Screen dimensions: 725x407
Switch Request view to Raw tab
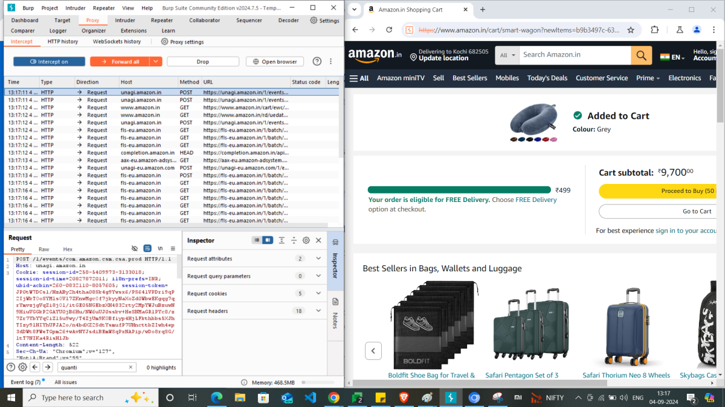[44, 249]
